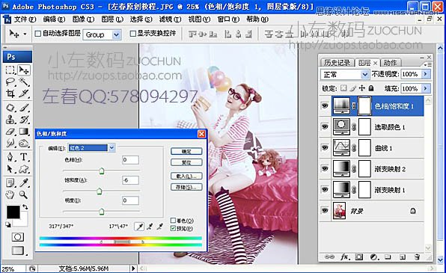Select the Zoom tool
The image size is (446, 273).
[x=24, y=194]
